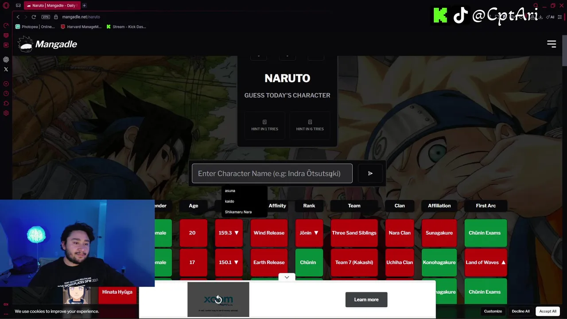Open the Harvard ManageMentor bookmark
Viewport: 567px width, 319px height.
coord(81,27)
